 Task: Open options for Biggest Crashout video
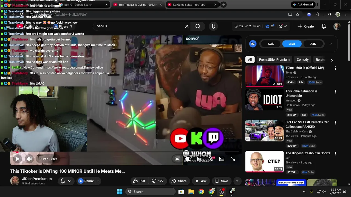pos(335,154)
